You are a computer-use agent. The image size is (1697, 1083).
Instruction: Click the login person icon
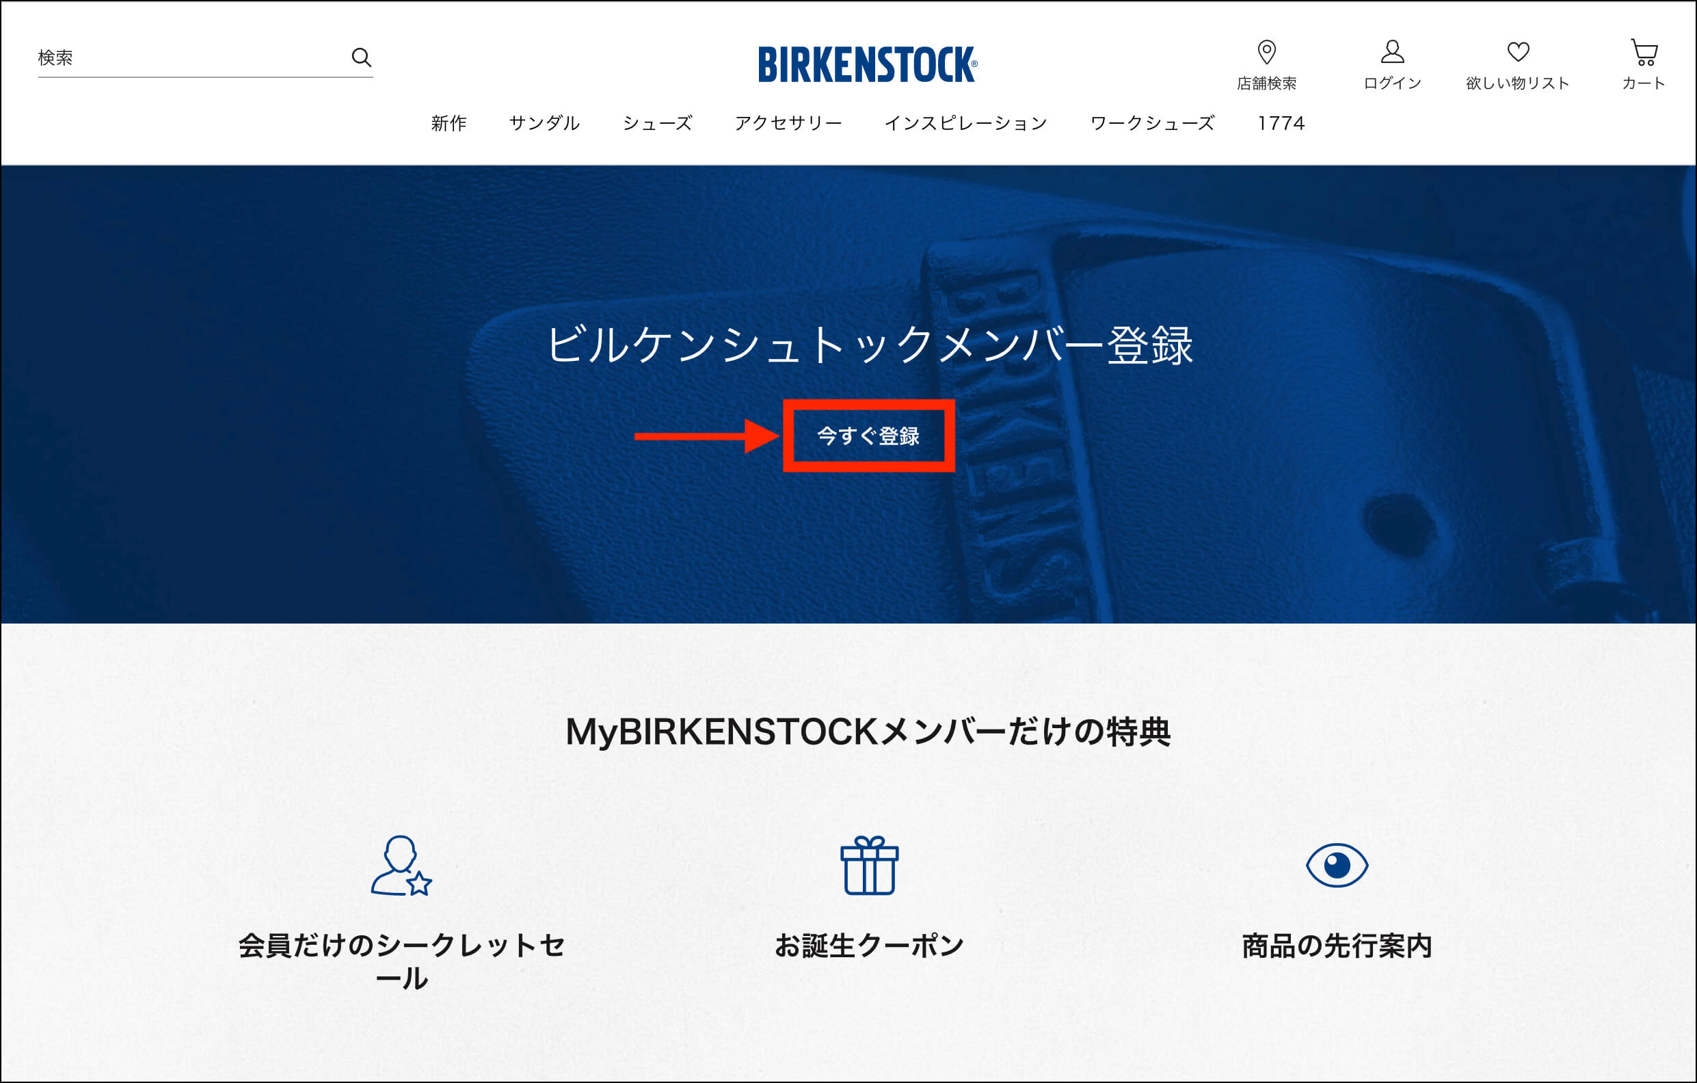click(1392, 51)
